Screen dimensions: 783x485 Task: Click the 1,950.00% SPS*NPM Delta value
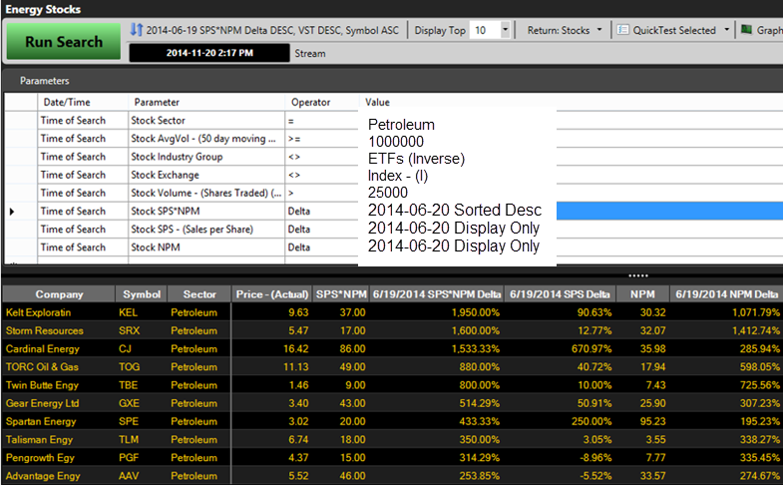click(476, 312)
